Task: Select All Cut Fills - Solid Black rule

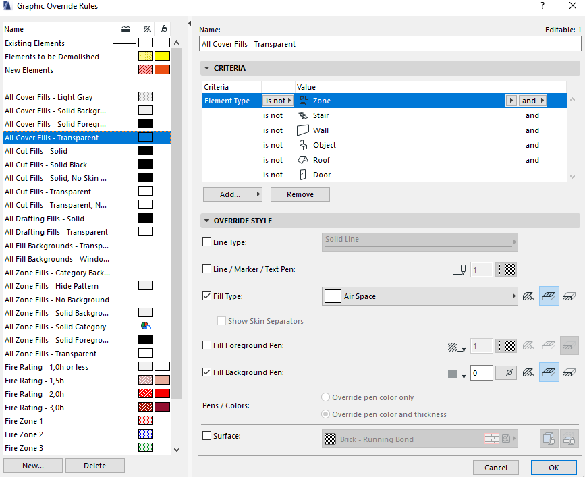Action: click(x=86, y=165)
